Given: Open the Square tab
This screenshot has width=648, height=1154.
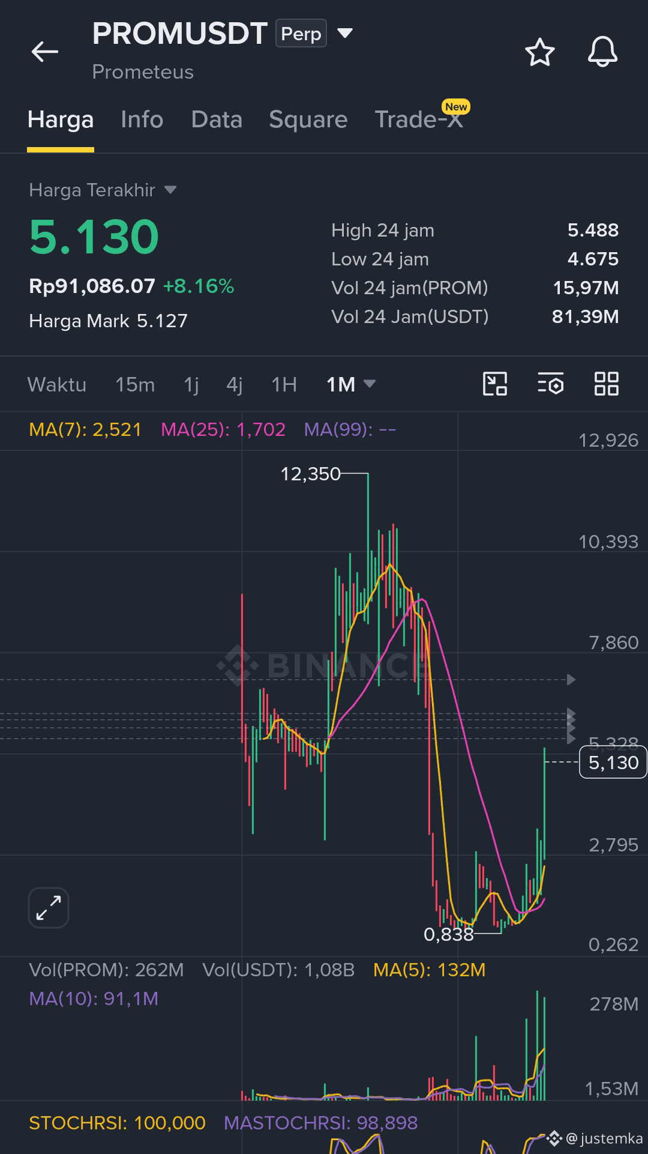Looking at the screenshot, I should [x=308, y=119].
